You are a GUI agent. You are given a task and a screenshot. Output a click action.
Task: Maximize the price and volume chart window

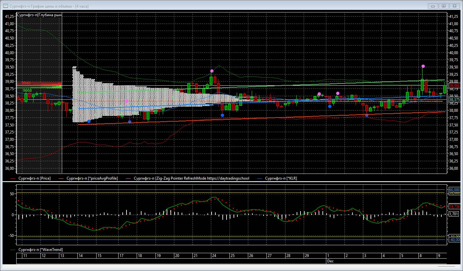(444, 6)
